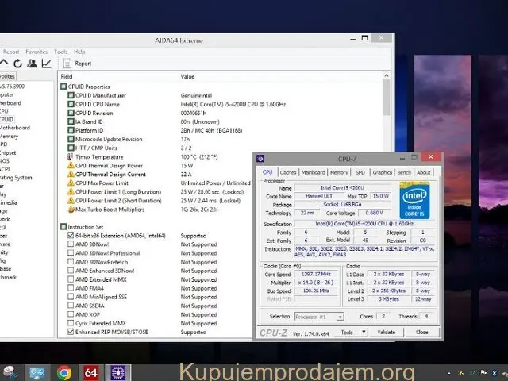The width and height of the screenshot is (508, 381).
Task: Toggle 64-bit x86 Extension checkbox
Action: 70,236
